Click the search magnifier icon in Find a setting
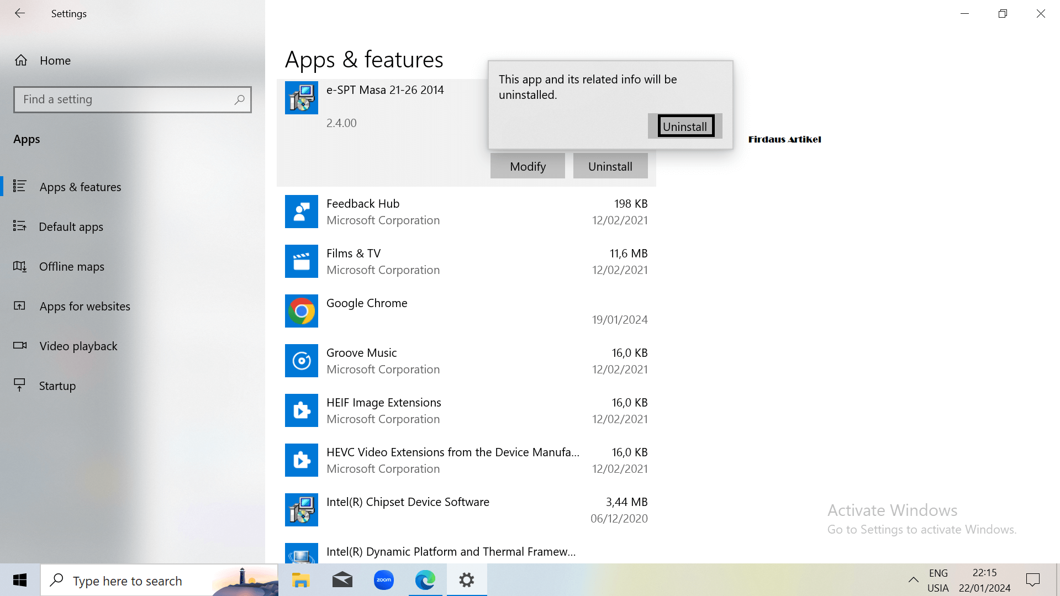 point(239,99)
